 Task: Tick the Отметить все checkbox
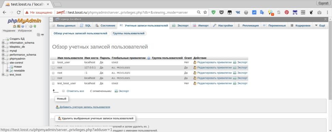click(63, 91)
